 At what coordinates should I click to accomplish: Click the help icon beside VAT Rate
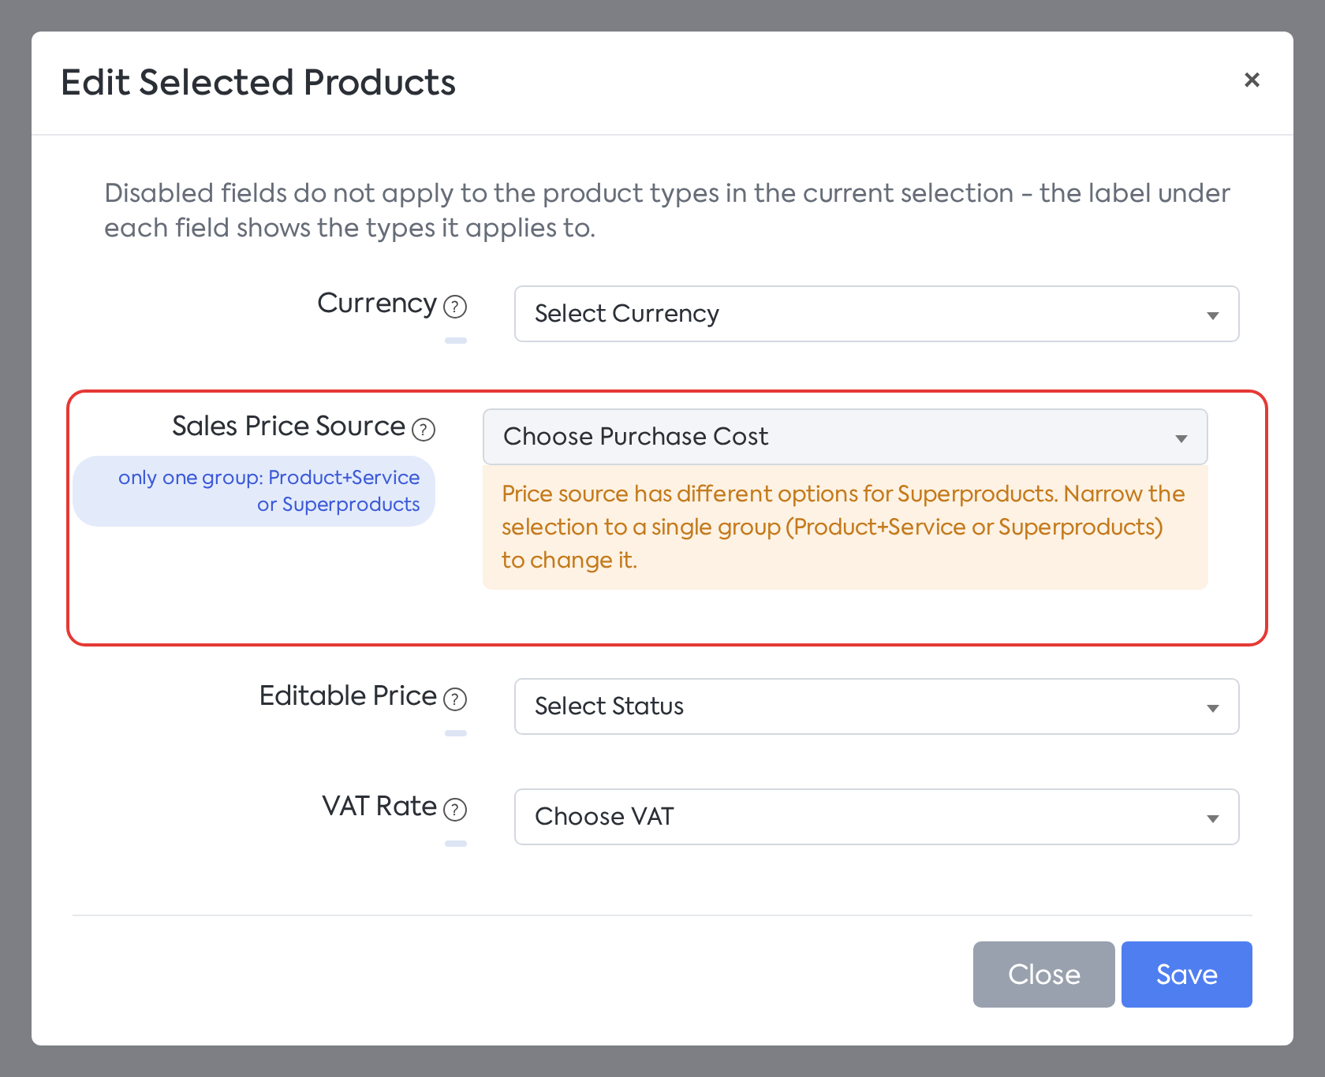[455, 809]
